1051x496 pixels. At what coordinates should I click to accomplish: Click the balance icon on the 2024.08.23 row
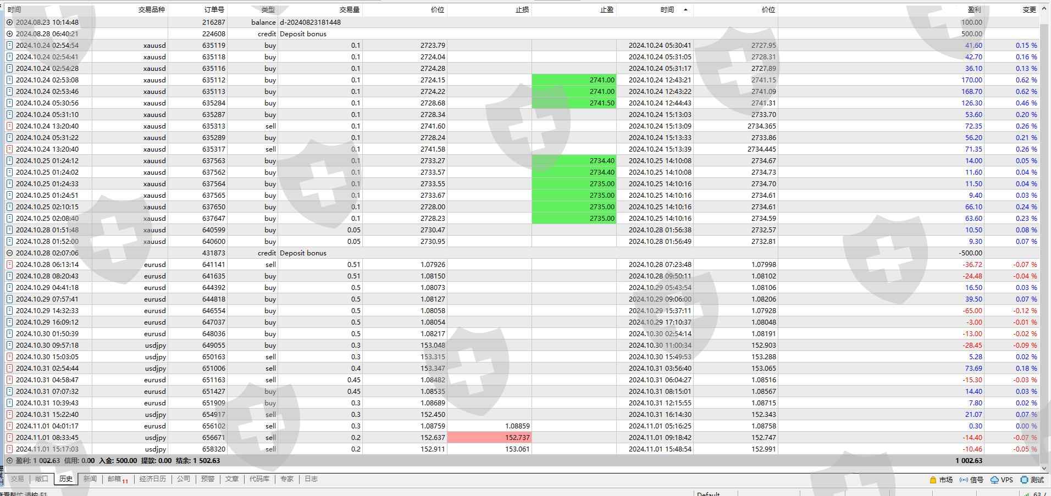[9, 23]
